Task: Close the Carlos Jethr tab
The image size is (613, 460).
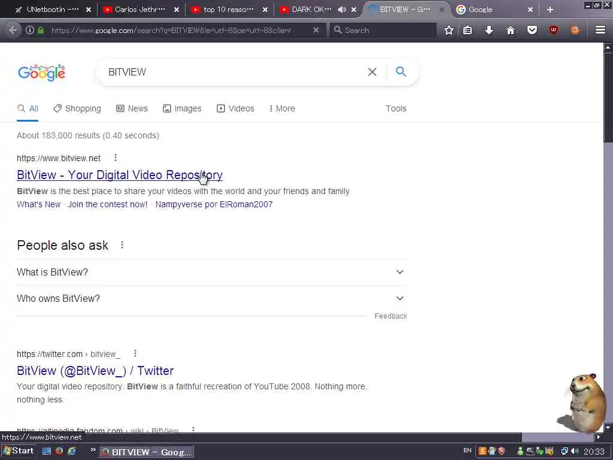Action: coord(177,10)
